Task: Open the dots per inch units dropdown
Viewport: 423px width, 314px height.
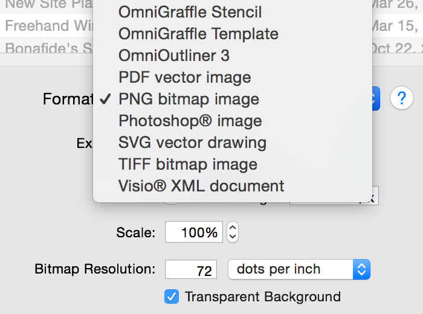Action: coord(299,269)
